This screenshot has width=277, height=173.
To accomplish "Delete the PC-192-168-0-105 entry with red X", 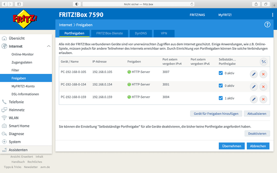I will click(263, 74).
